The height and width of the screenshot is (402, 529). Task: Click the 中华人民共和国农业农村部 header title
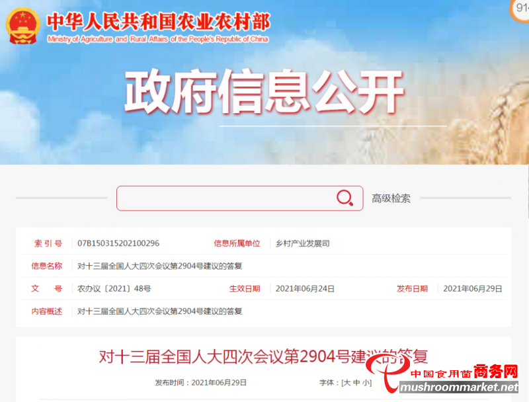tap(159, 22)
